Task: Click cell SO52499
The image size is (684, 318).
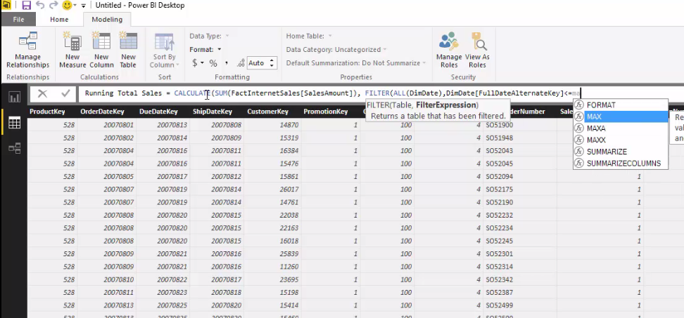Action: pos(499,305)
